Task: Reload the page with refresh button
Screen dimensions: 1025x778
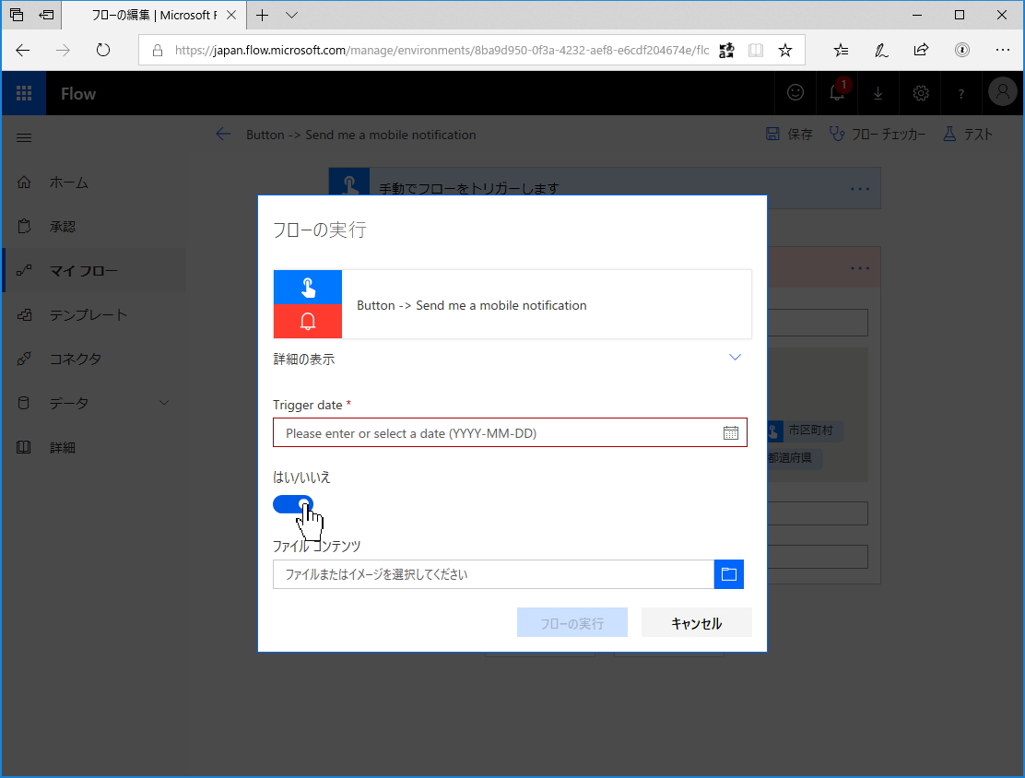Action: tap(103, 51)
